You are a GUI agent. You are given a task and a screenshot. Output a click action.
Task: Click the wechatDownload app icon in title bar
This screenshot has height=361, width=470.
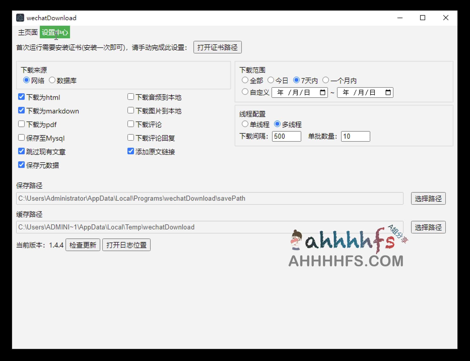[x=20, y=18]
